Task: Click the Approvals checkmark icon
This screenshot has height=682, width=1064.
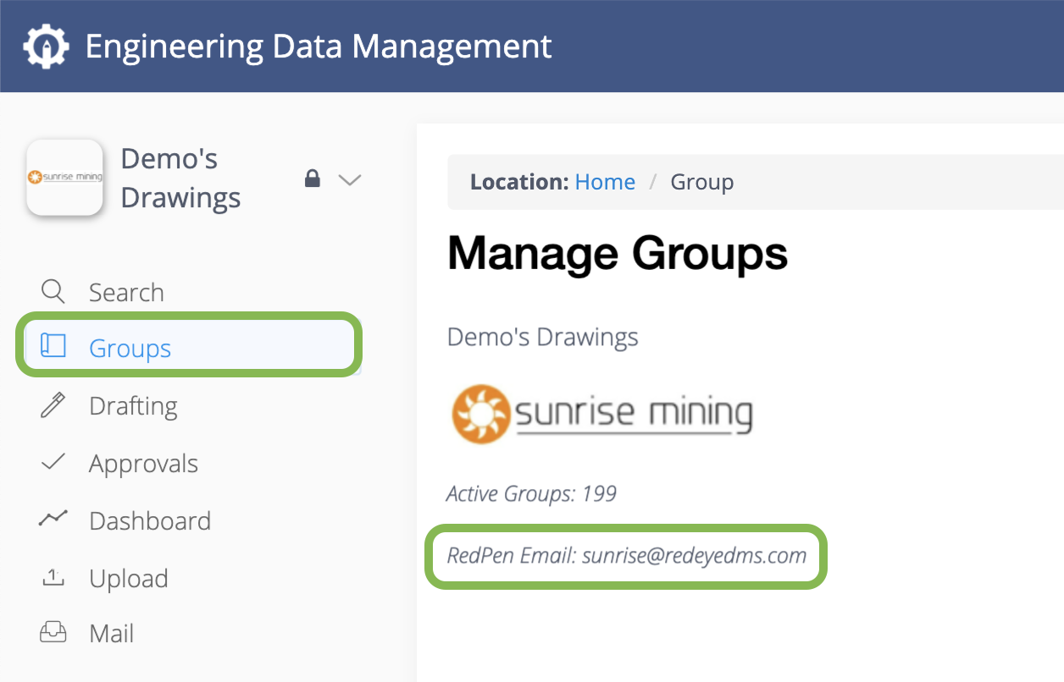Action: coord(53,462)
